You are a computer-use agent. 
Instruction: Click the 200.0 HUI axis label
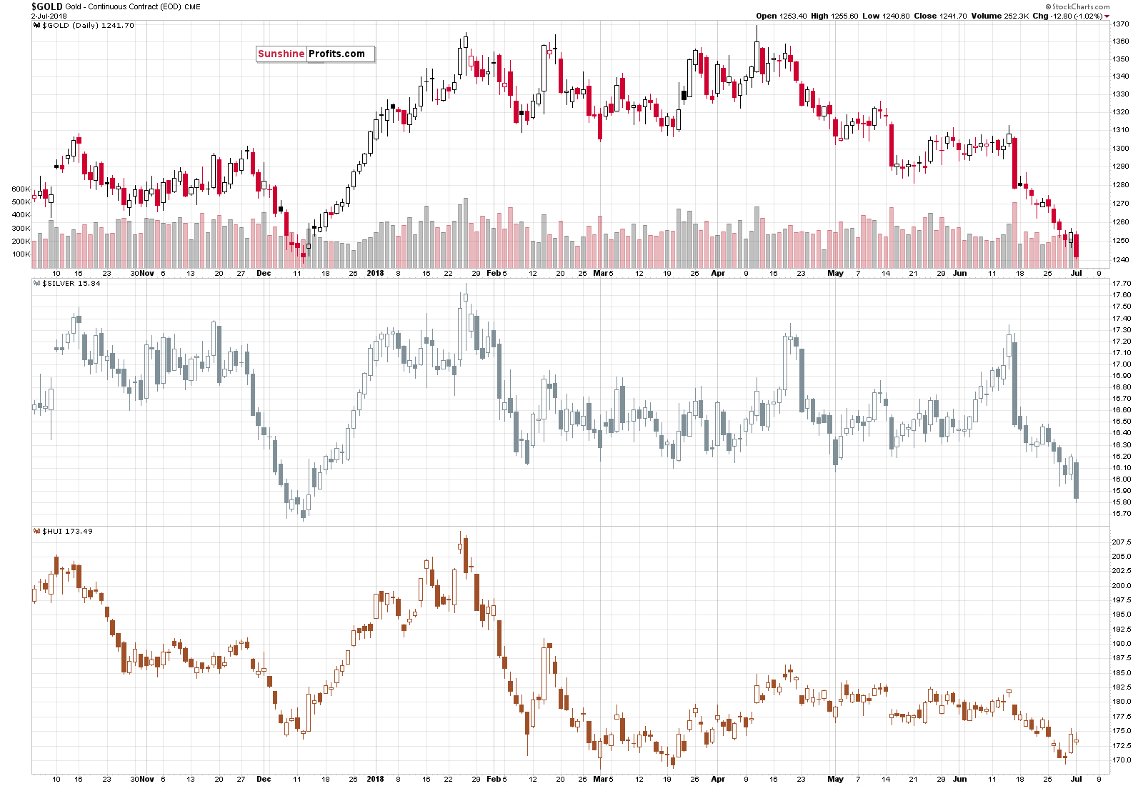(x=1122, y=586)
